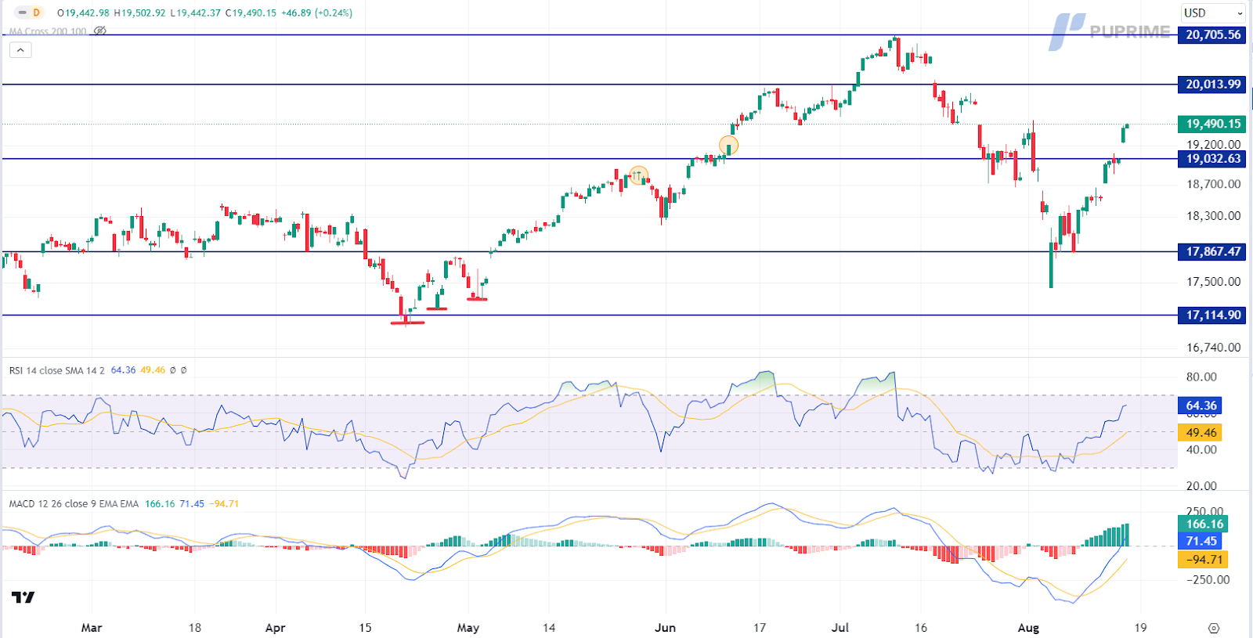Click the 18,300.00 price scale value
The image size is (1253, 638).
(x=1213, y=216)
